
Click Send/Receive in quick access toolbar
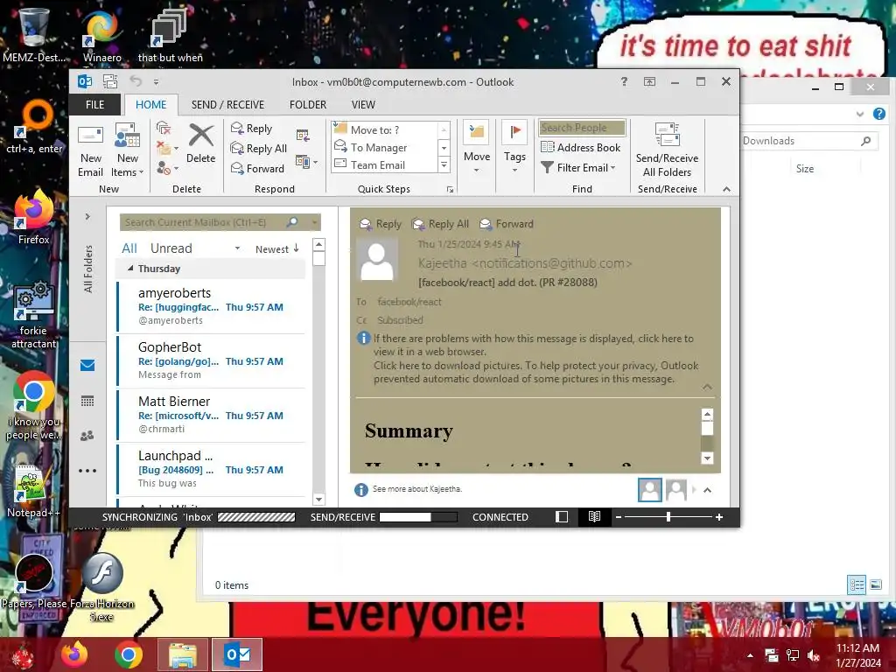click(109, 81)
